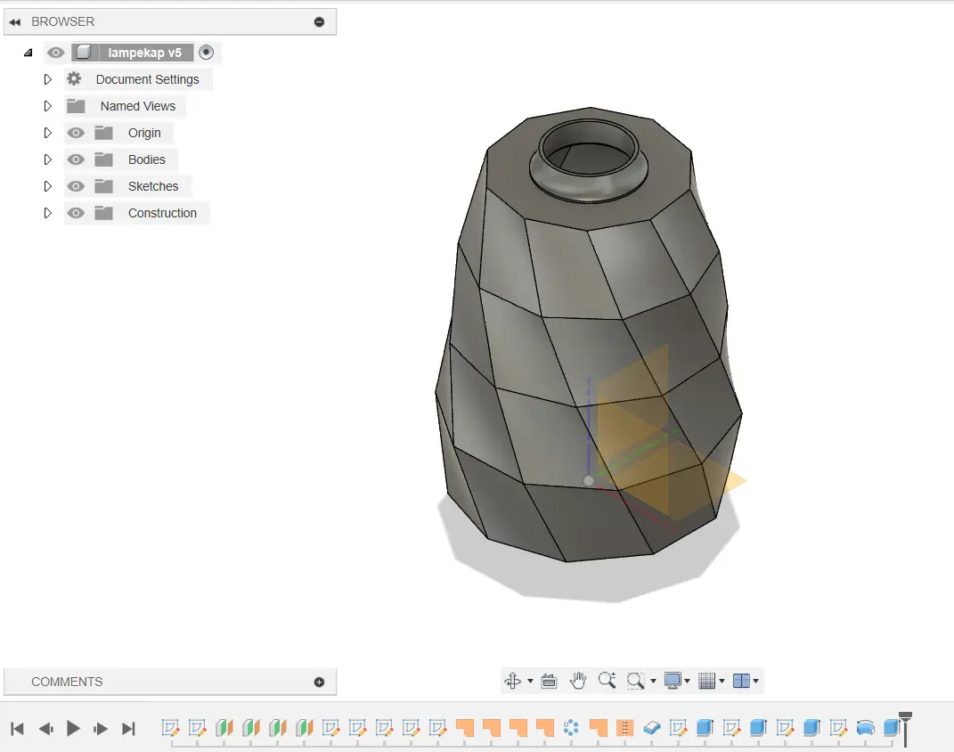This screenshot has height=752, width=954.
Task: Hide the Origin folder with the eye icon
Action: tap(76, 133)
